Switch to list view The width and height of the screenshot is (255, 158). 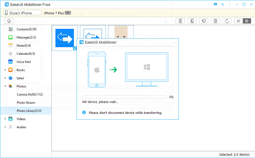coord(238,21)
